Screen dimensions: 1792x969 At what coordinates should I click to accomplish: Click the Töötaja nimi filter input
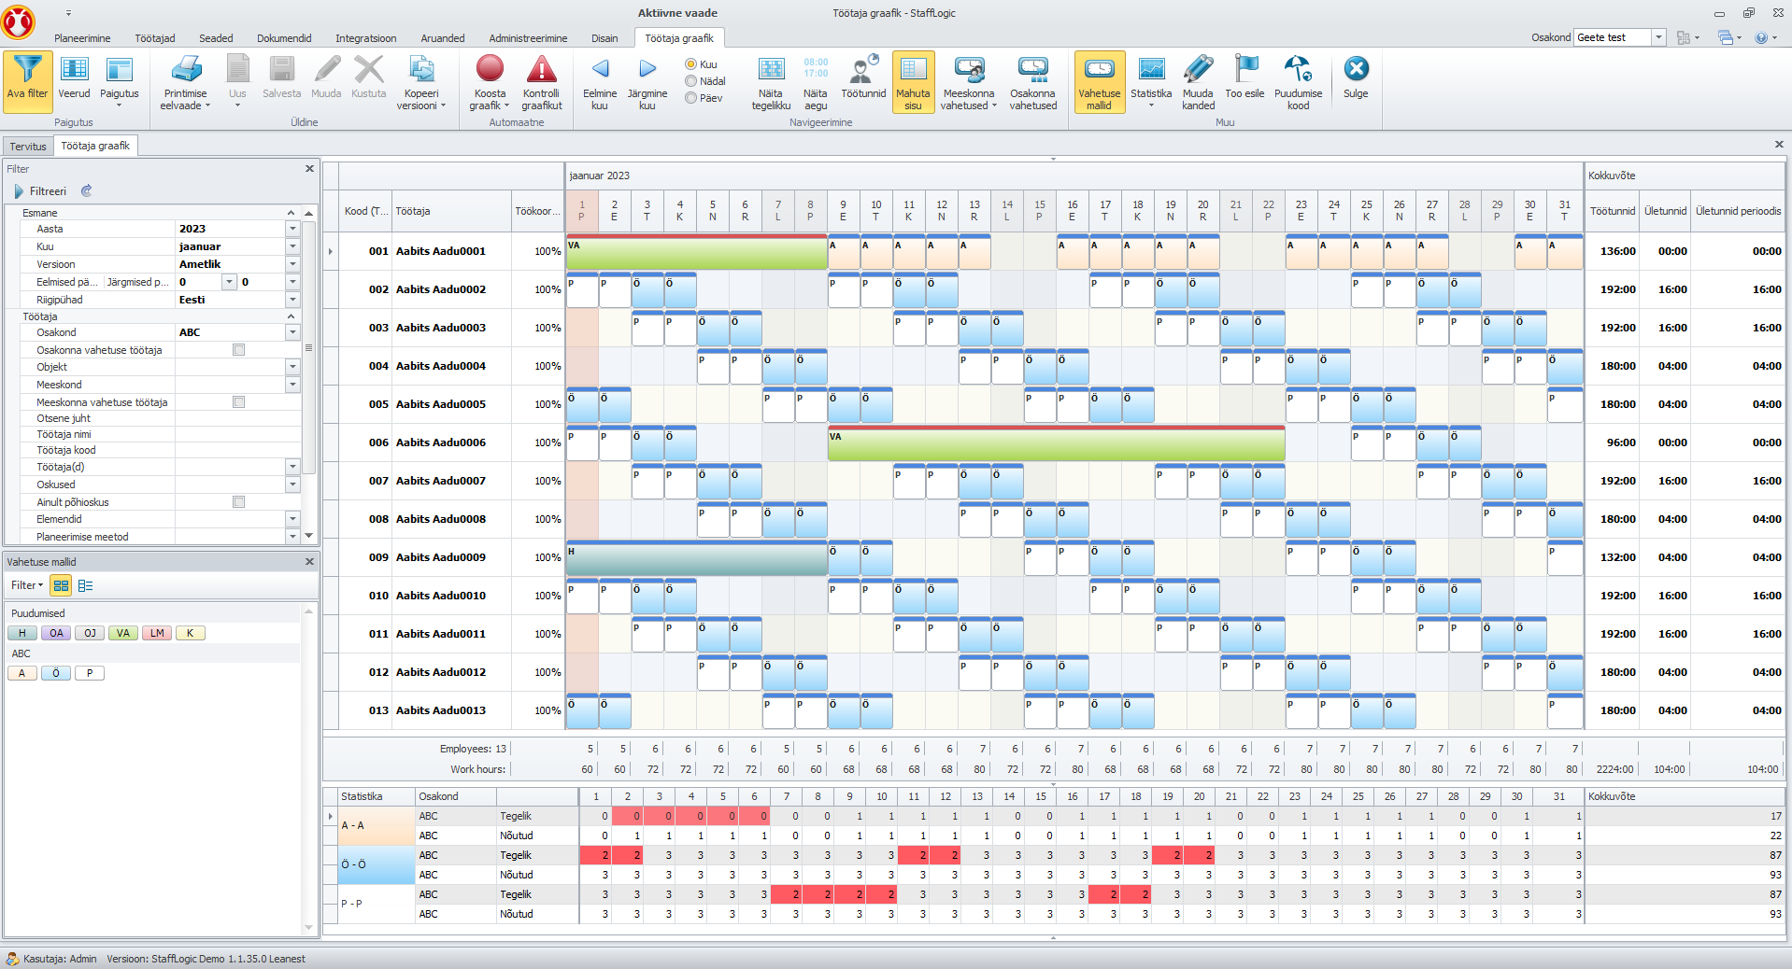237,434
